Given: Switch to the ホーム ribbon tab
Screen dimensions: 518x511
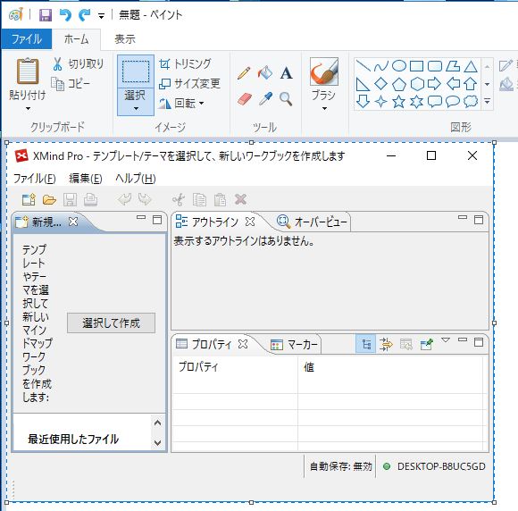Looking at the screenshot, I should click(x=76, y=39).
